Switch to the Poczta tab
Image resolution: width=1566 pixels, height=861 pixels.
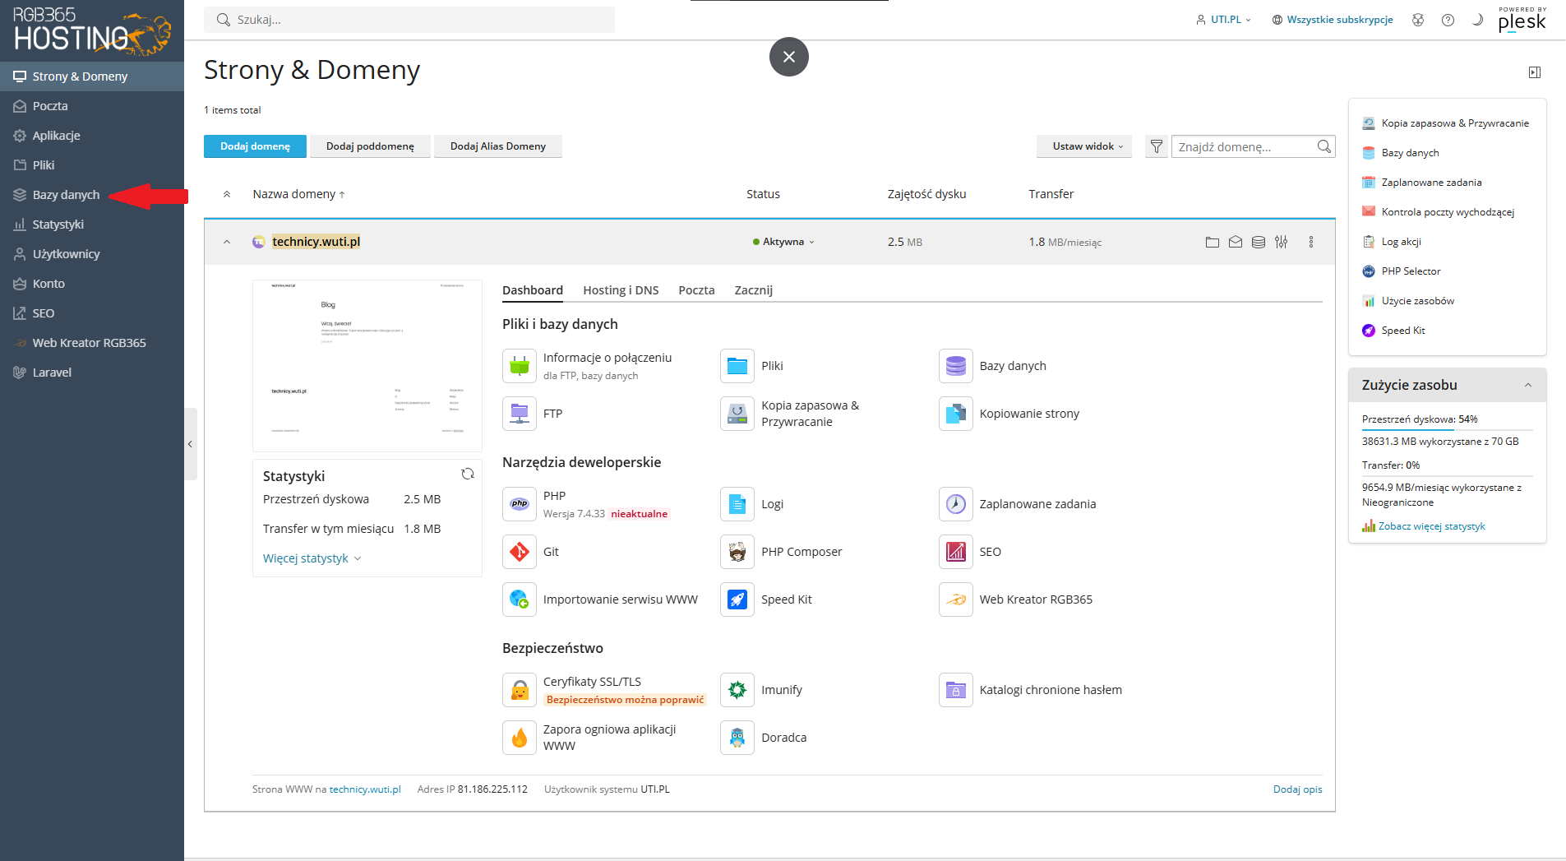click(x=696, y=290)
